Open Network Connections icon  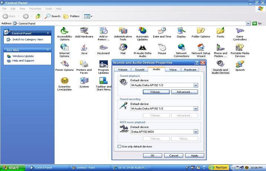181,50
